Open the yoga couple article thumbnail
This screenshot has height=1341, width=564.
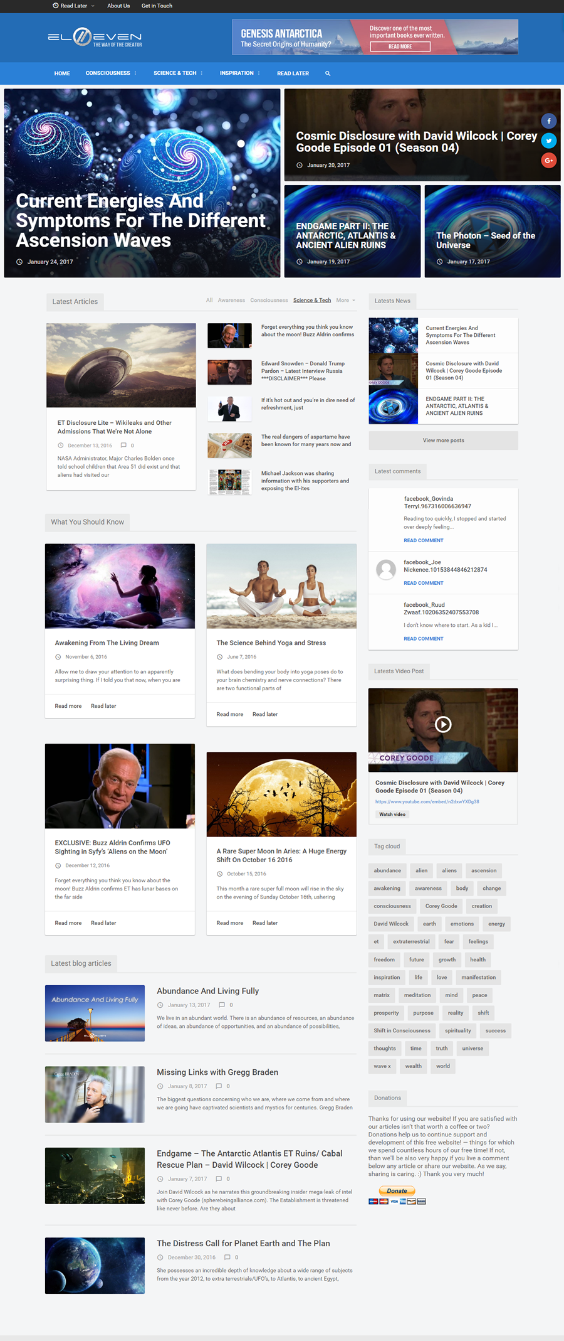(281, 586)
